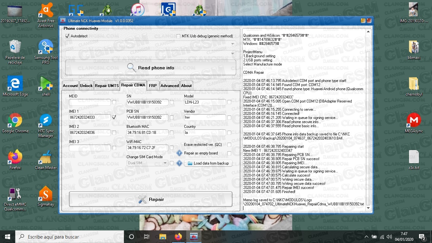Toggle the SN checkbox
Image resolution: width=432 pixels, height=243 pixels.
171,102
